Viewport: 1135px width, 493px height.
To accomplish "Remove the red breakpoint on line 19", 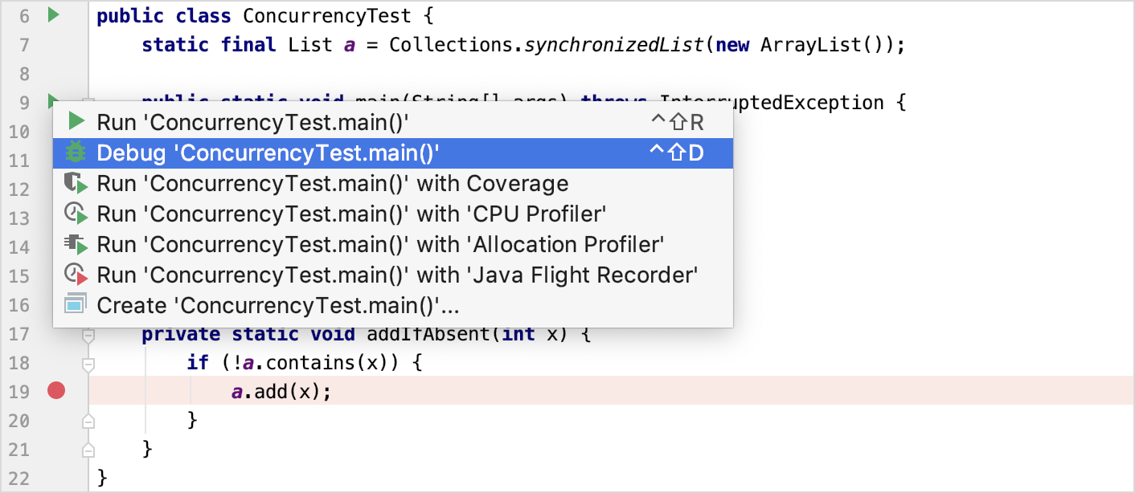I will pos(55,391).
